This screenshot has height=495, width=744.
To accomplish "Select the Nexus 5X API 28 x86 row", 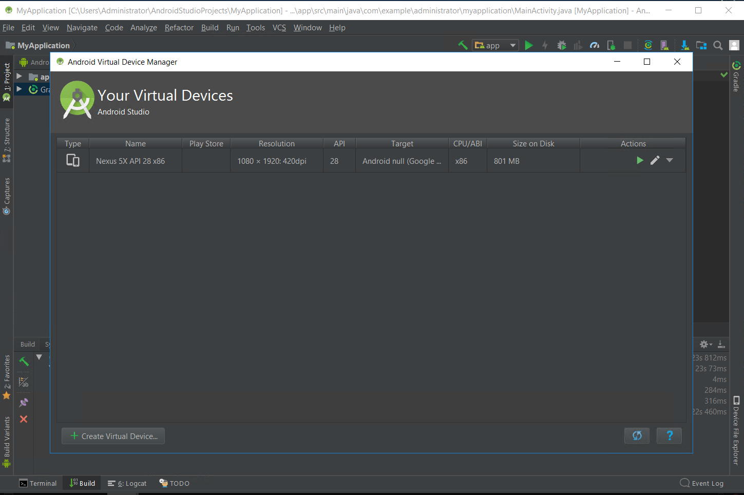I will [371, 161].
